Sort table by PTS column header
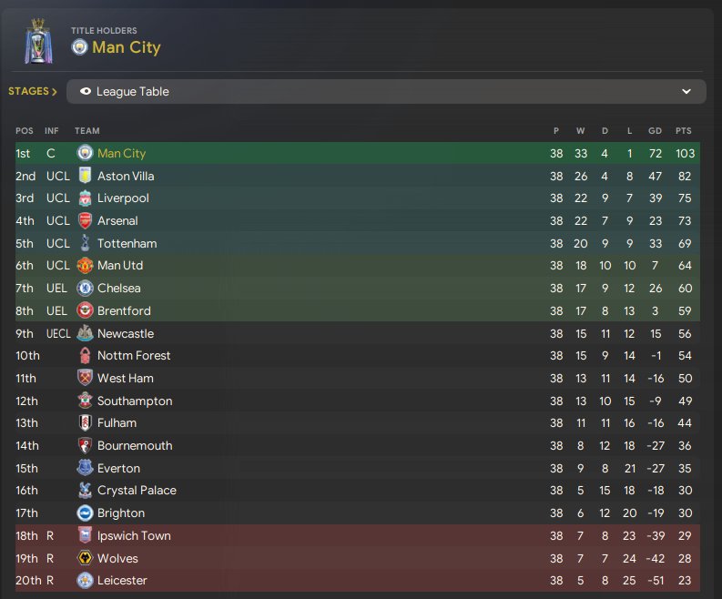Screen dimensions: 722x599 point(683,131)
